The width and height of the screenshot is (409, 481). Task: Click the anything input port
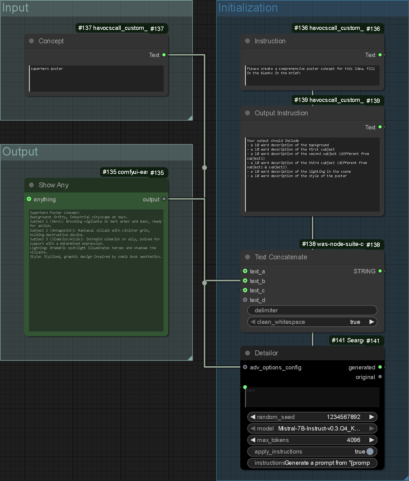click(x=29, y=199)
